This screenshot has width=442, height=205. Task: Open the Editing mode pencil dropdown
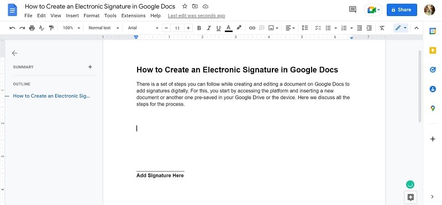pos(401,28)
